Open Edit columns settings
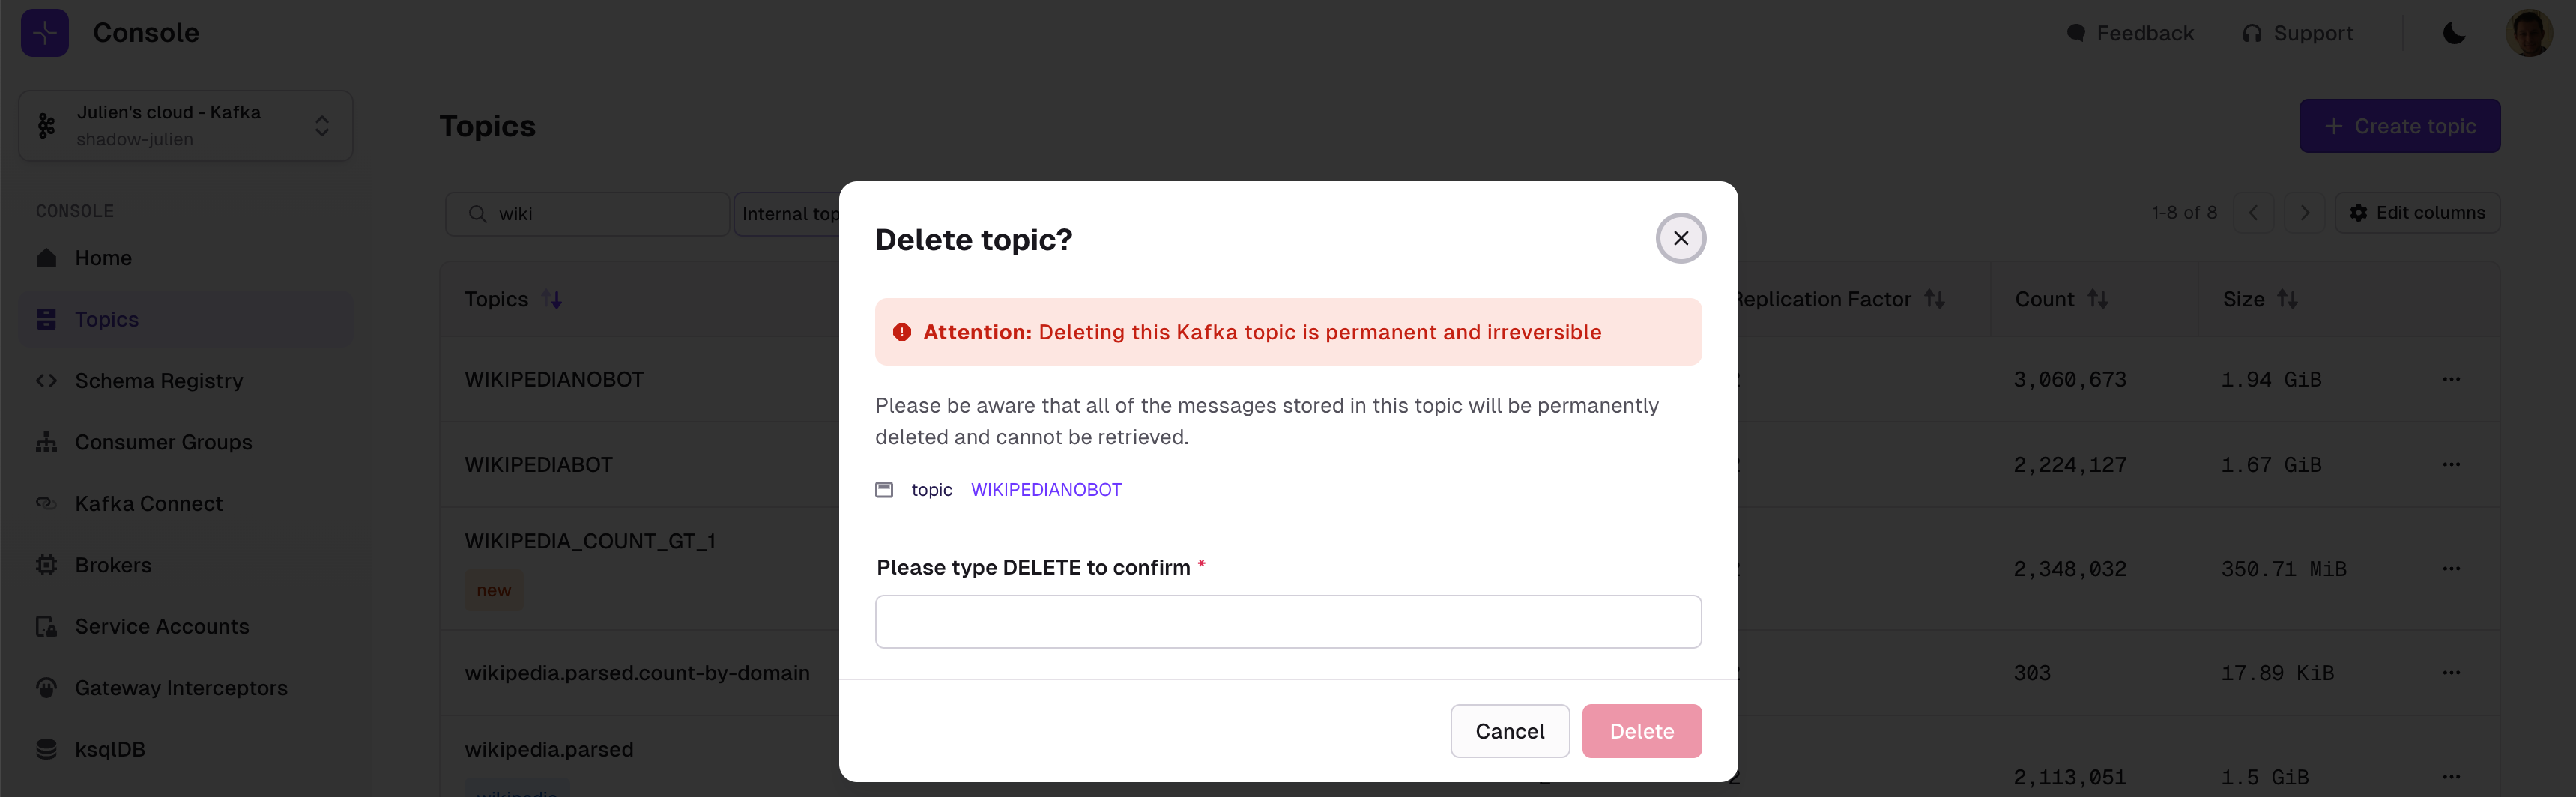Image resolution: width=2576 pixels, height=797 pixels. coord(2417,213)
